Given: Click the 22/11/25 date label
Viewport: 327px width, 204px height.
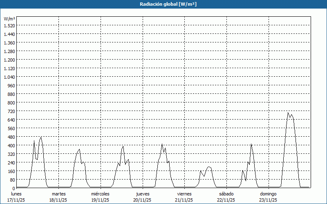Looking at the screenshot, I should coord(226,200).
